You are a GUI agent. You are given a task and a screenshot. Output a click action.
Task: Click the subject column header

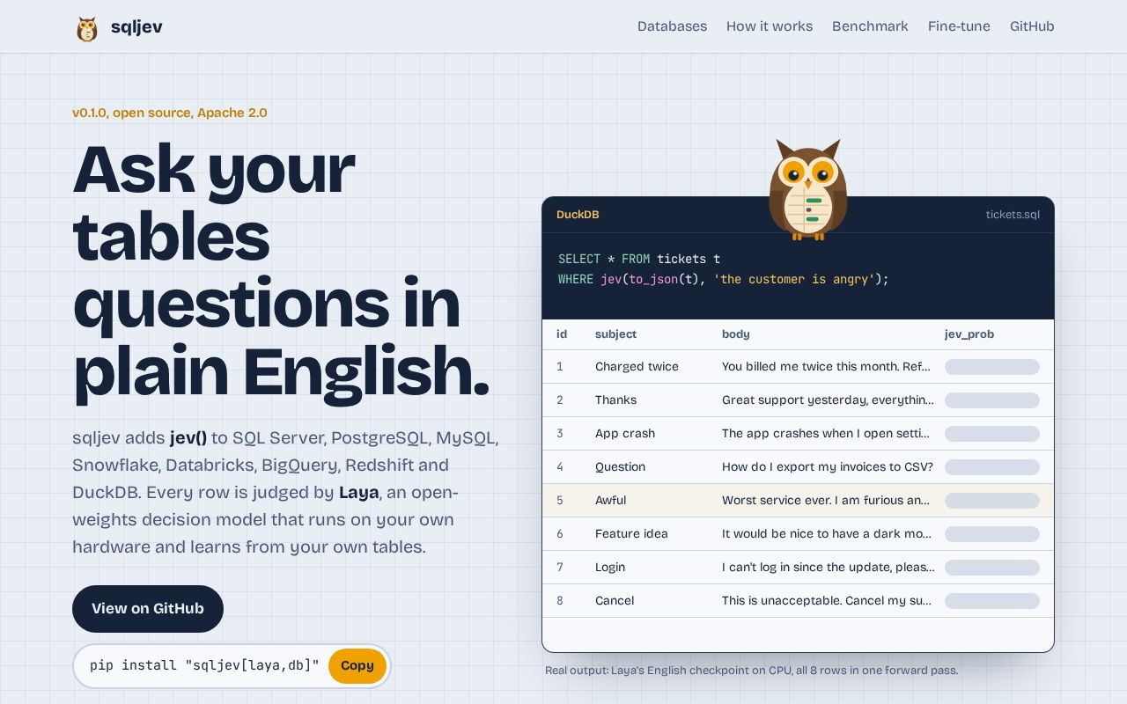point(615,334)
